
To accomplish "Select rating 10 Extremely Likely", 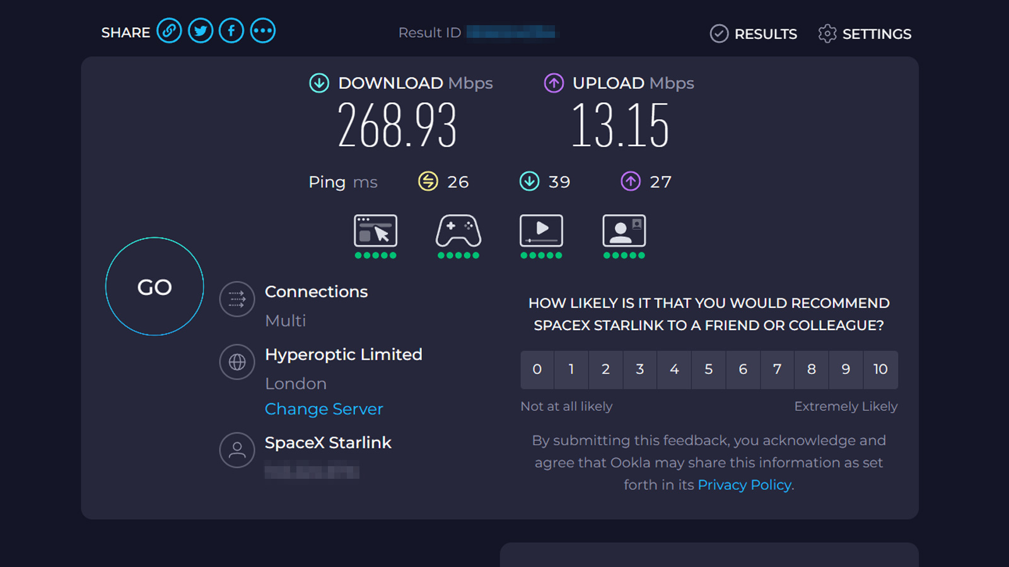I will click(880, 369).
